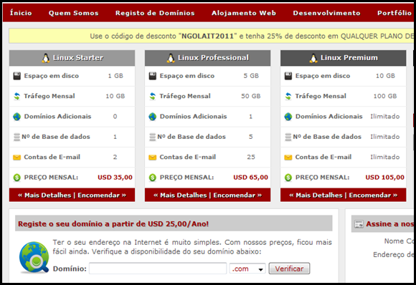Click the 25 email accounts value in Professional
Viewport: 416px width, 285px height.
pyautogui.click(x=251, y=157)
